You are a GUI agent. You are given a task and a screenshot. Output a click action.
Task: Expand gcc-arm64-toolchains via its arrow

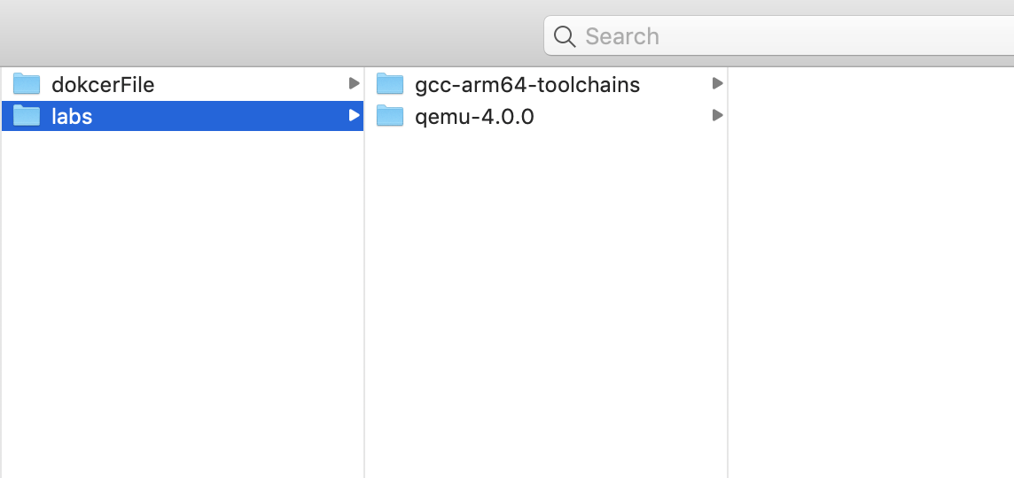coord(717,83)
